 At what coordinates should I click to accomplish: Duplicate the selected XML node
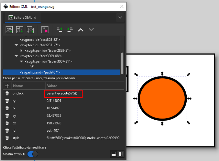point(30,29)
